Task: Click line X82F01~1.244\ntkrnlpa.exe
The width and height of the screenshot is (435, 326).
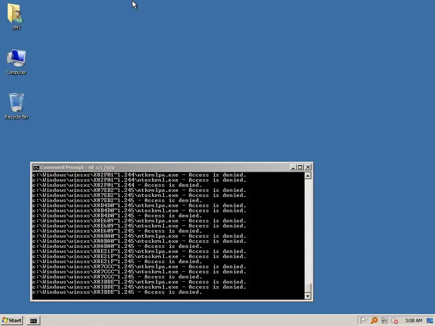Action: coord(139,175)
